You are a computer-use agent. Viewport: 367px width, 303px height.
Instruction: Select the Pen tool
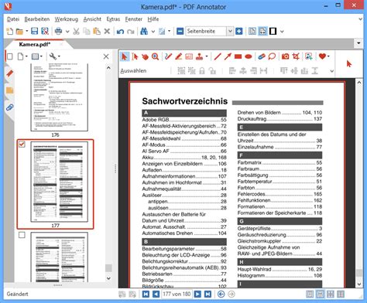coord(168,56)
